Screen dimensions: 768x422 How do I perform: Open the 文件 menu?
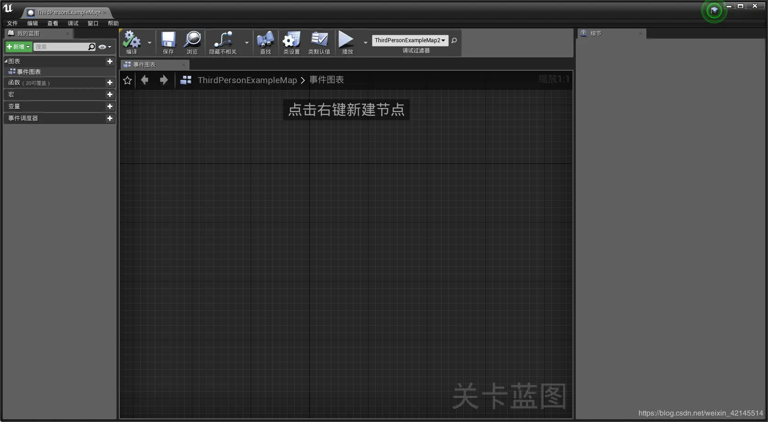(x=12, y=23)
